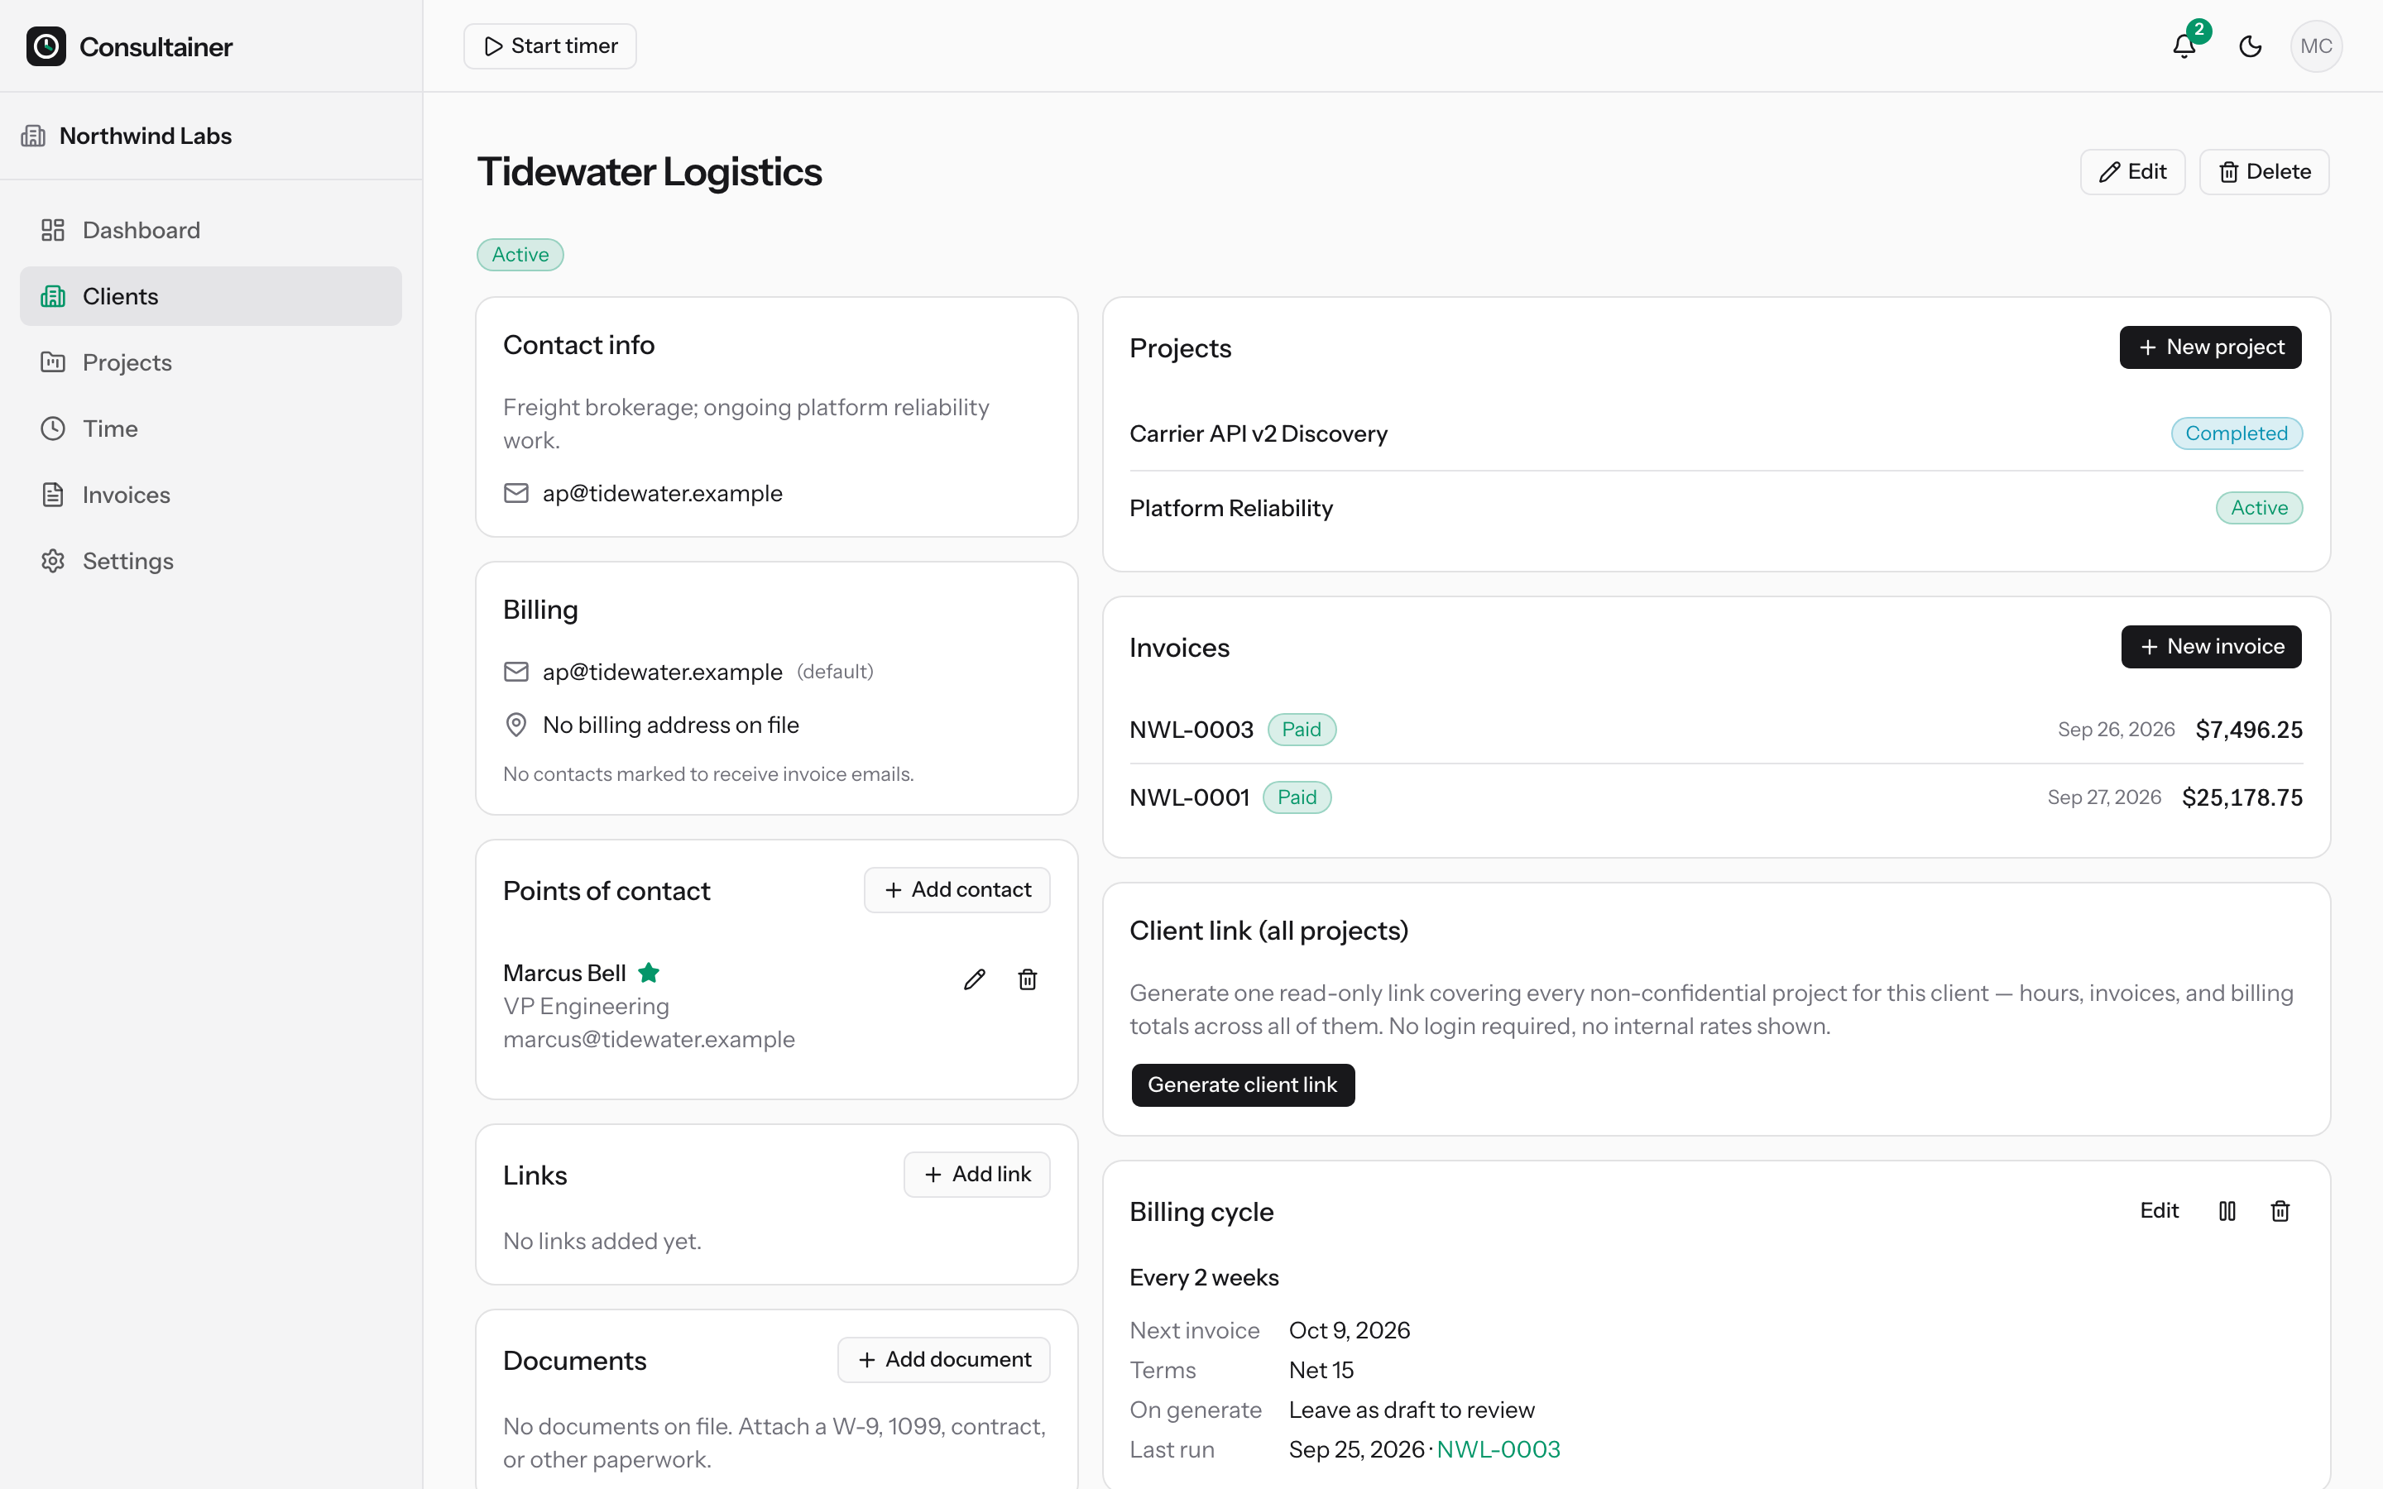
Task: Open Projects in sidebar
Action: point(211,362)
